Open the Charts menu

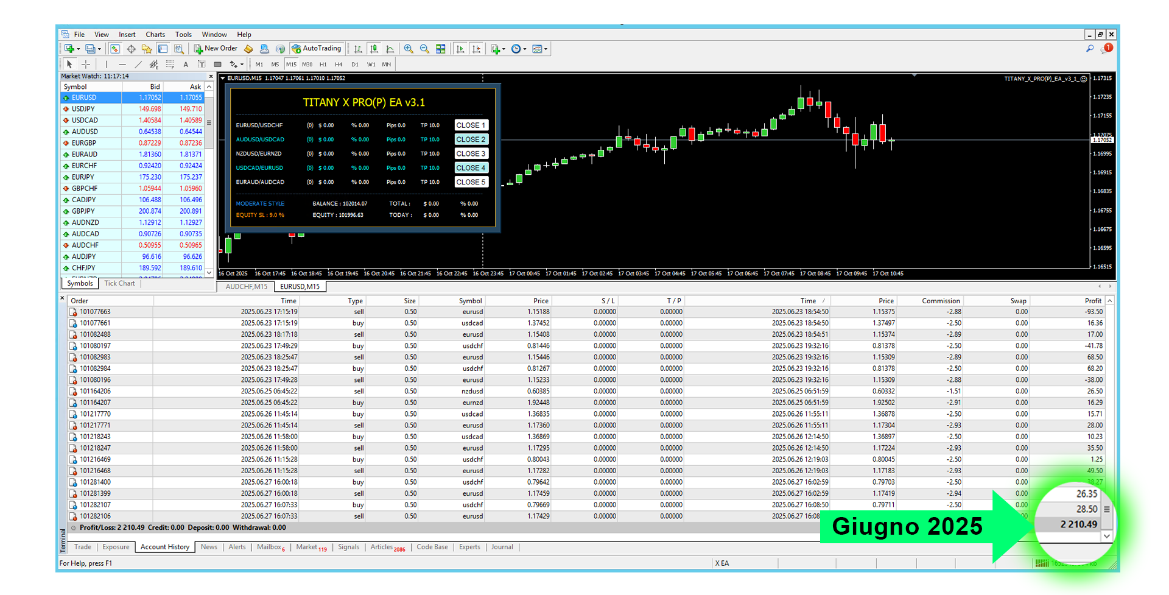(155, 35)
